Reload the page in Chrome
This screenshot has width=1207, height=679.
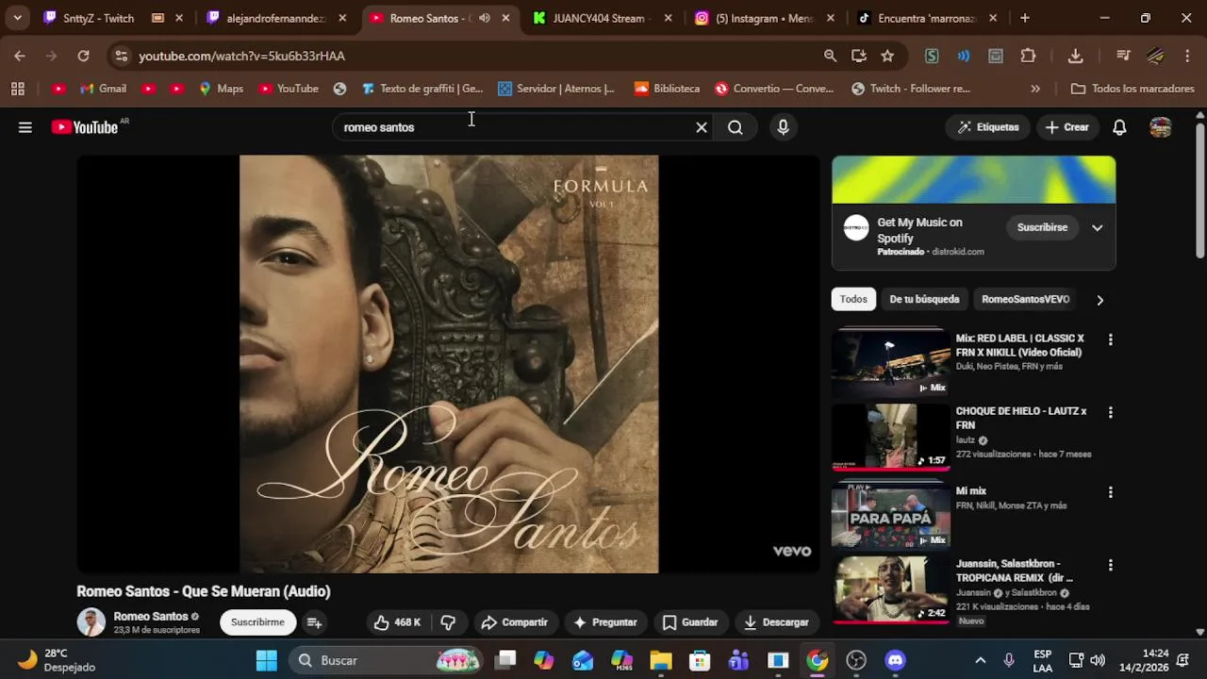coord(83,56)
